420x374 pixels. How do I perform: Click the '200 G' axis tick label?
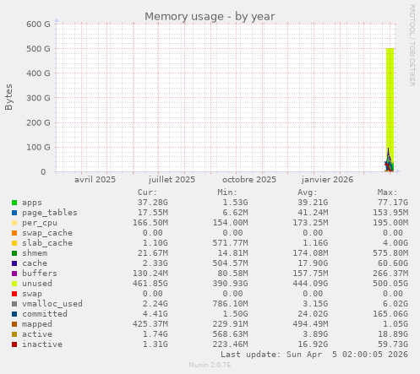(x=38, y=122)
